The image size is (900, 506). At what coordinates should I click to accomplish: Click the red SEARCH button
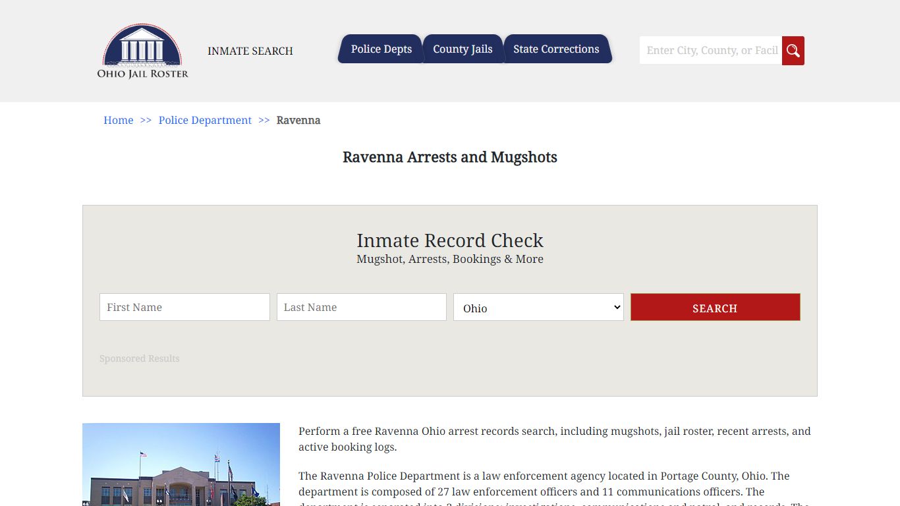click(x=716, y=307)
